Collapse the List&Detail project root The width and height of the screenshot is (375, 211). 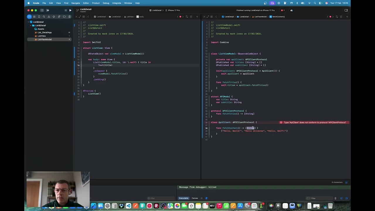click(29, 22)
